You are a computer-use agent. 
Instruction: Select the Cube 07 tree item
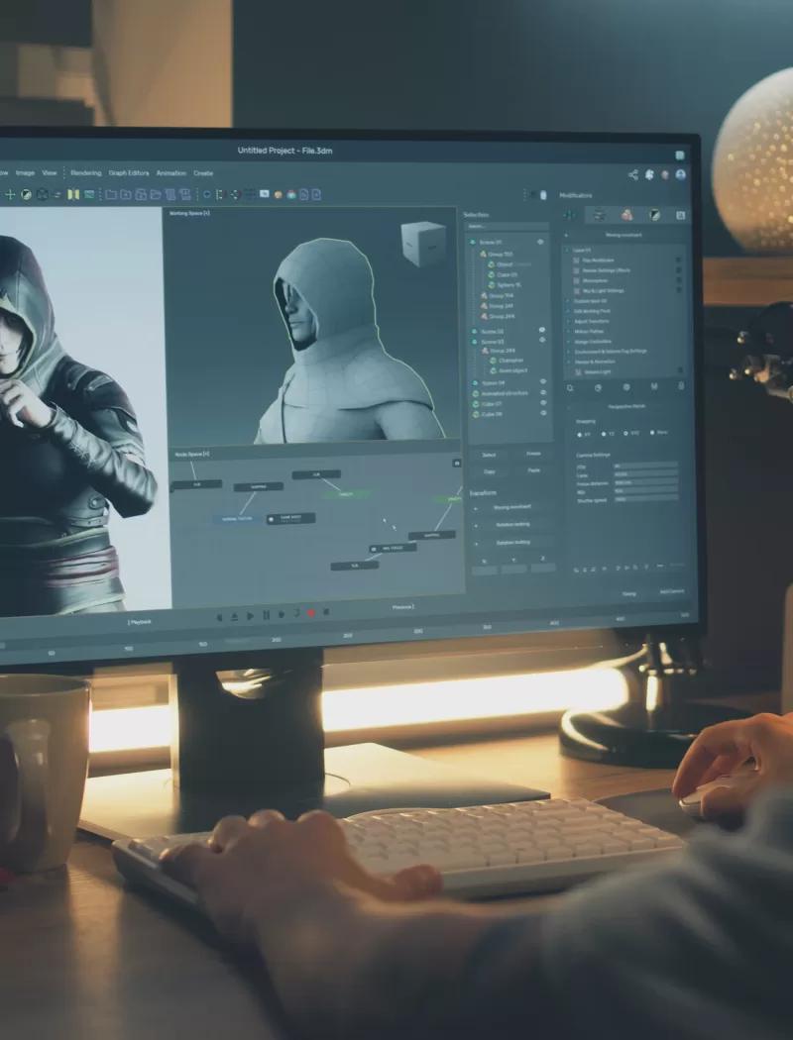click(x=492, y=404)
